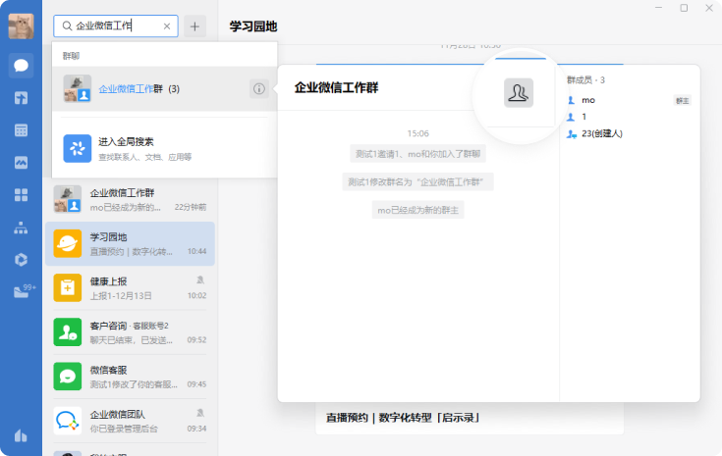Click the mo已经成为新的群主 system message
722x456 pixels.
(x=417, y=210)
